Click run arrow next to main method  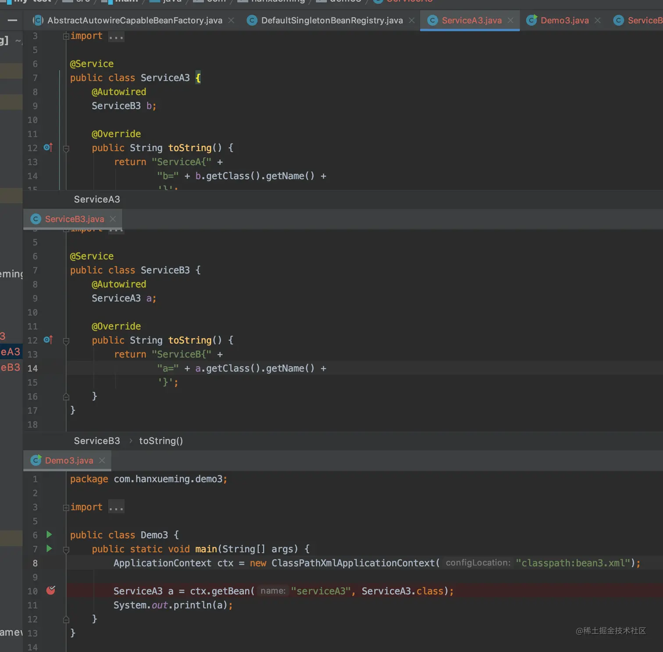click(x=49, y=549)
